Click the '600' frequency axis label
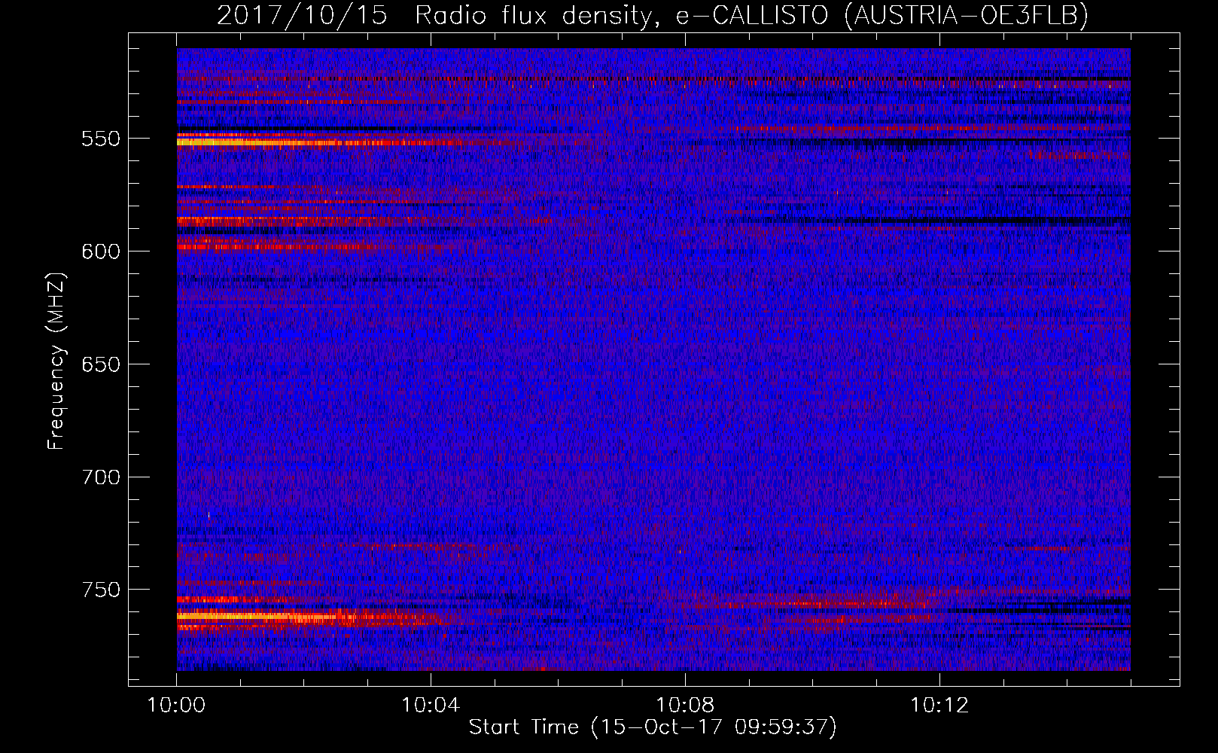1218x753 pixels. (101, 252)
